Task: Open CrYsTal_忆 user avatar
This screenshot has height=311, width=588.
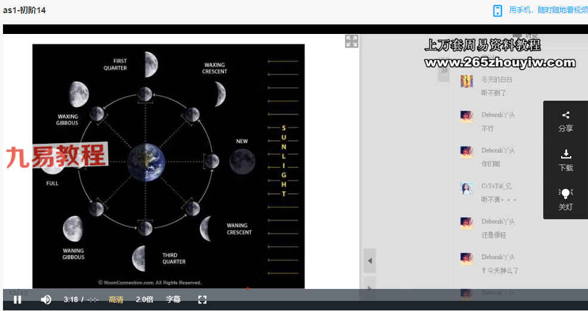Action: click(x=467, y=188)
